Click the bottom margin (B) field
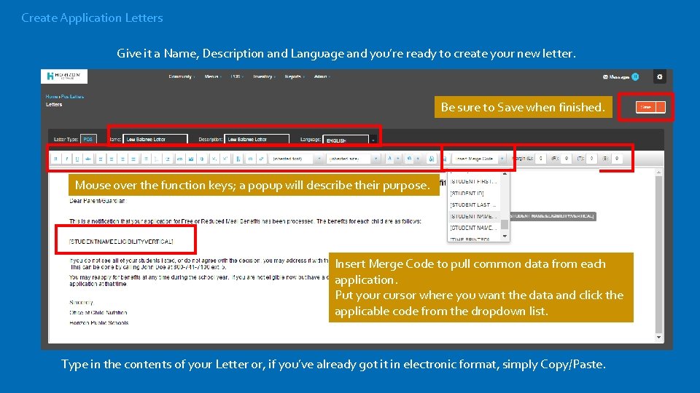Image resolution: width=700 pixels, height=393 pixels. click(617, 159)
